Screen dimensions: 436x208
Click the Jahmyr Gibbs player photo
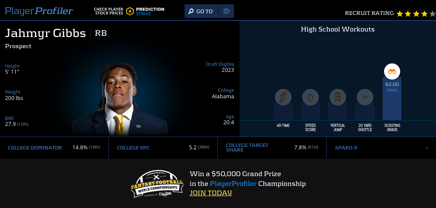120,99
